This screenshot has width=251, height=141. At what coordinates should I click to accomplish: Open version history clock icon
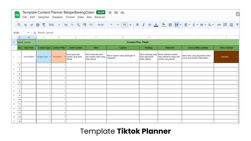(238, 14)
